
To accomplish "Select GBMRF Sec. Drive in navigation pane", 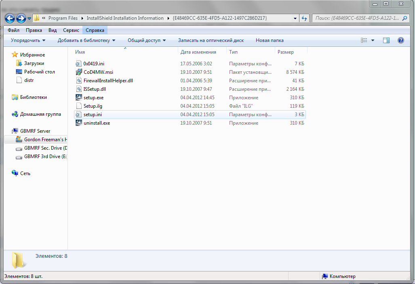I will (x=45, y=148).
